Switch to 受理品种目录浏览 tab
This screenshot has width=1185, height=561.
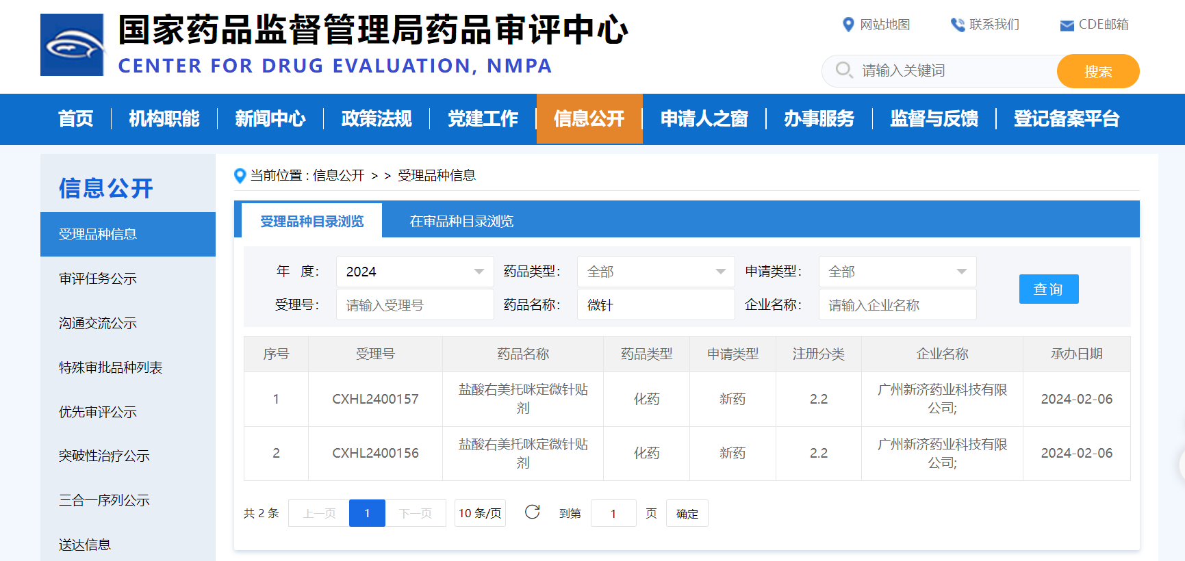pyautogui.click(x=312, y=221)
